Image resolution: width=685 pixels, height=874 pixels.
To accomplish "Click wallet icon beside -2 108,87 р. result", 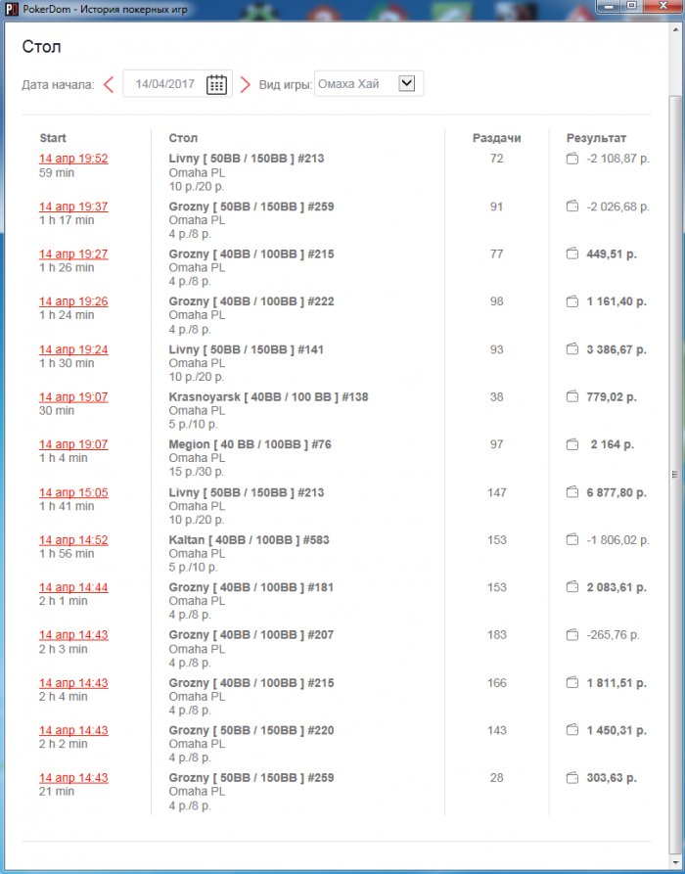I will point(572,159).
